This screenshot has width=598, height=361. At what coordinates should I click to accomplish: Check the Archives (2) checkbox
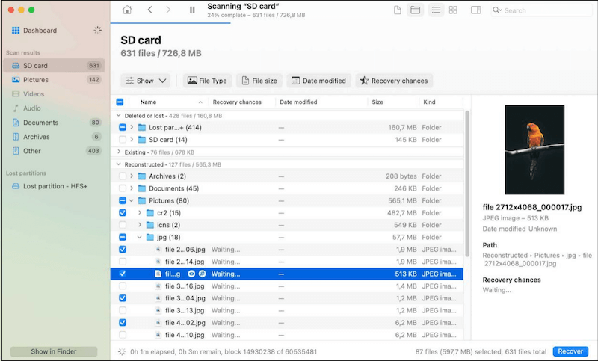coord(123,176)
